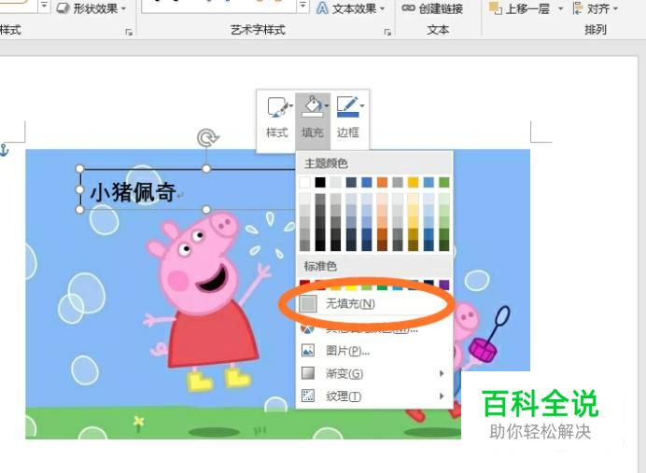This screenshot has width=646, height=473.
Task: Click the 边框 outline pen icon
Action: [347, 106]
